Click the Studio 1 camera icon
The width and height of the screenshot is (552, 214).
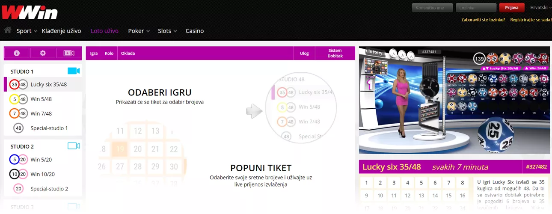74,71
